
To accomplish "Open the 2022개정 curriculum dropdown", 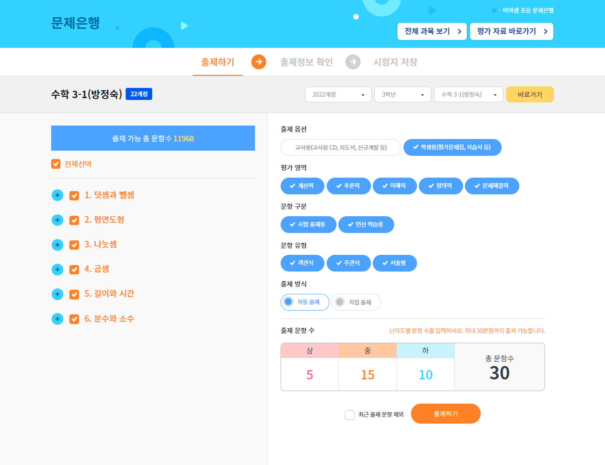I will 338,94.
